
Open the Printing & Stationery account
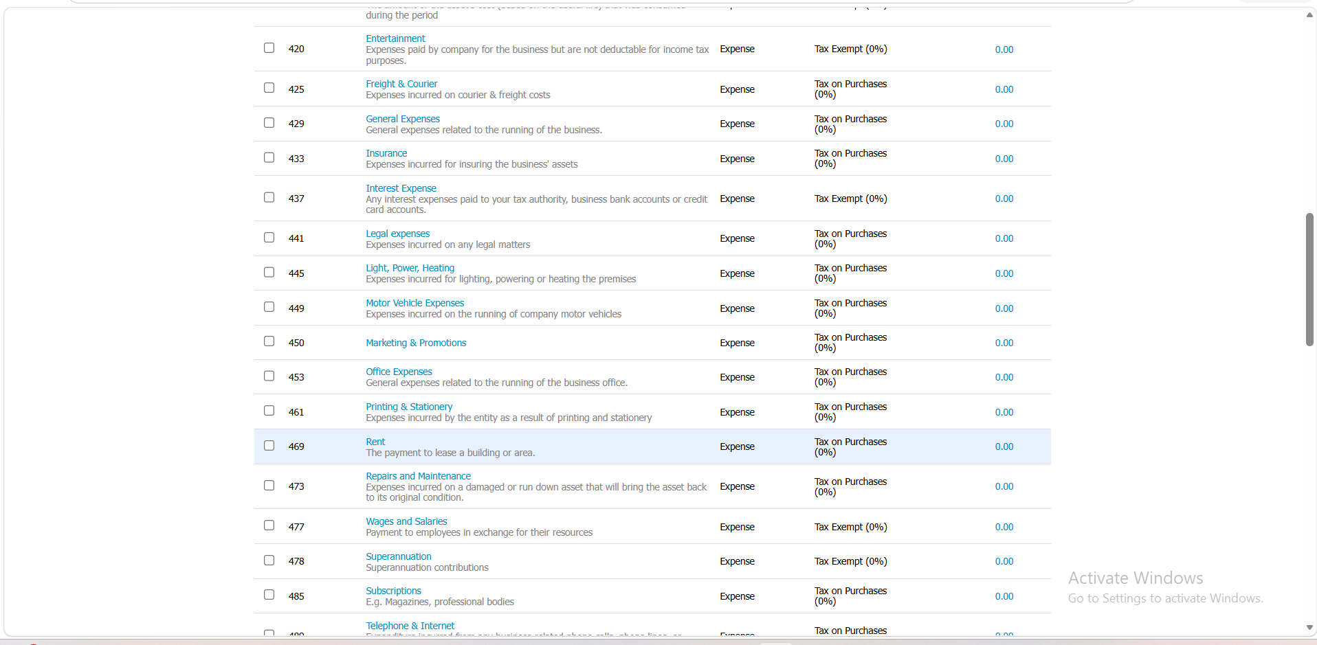[x=409, y=407]
